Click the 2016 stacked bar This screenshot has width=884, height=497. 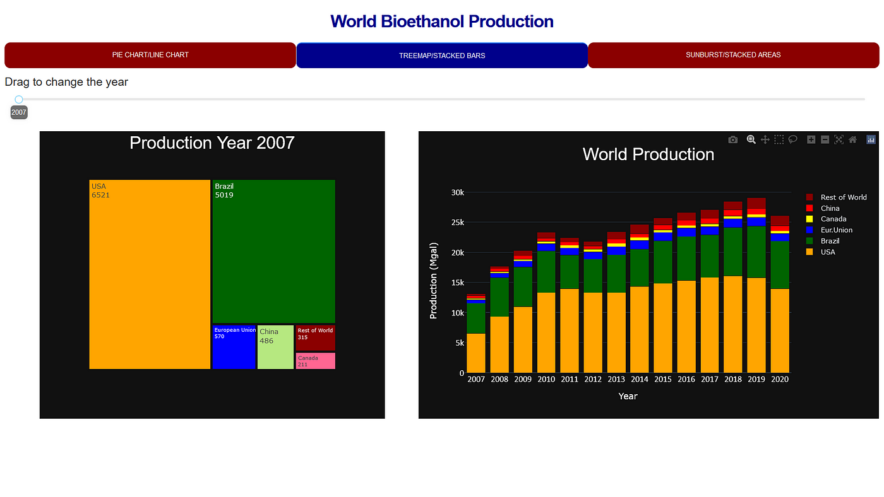[x=686, y=293]
